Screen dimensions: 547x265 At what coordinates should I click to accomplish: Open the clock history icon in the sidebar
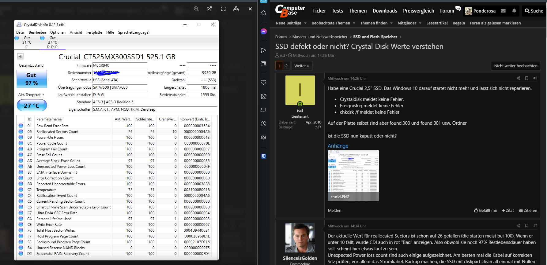[x=263, y=124]
